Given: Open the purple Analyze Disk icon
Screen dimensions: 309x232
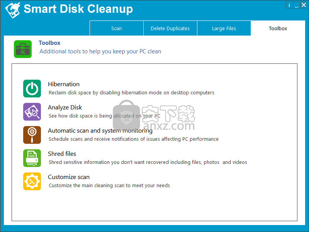Looking at the screenshot, I should point(32,112).
